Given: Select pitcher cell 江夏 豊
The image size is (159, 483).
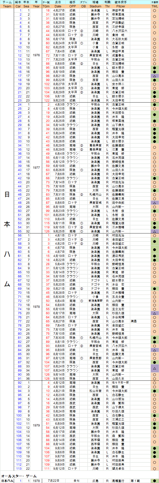Looking at the screenshot, I should point(121,150).
